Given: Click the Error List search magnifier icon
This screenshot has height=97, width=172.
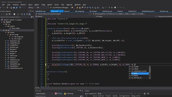Looking at the screenshot, I should coord(81,96).
